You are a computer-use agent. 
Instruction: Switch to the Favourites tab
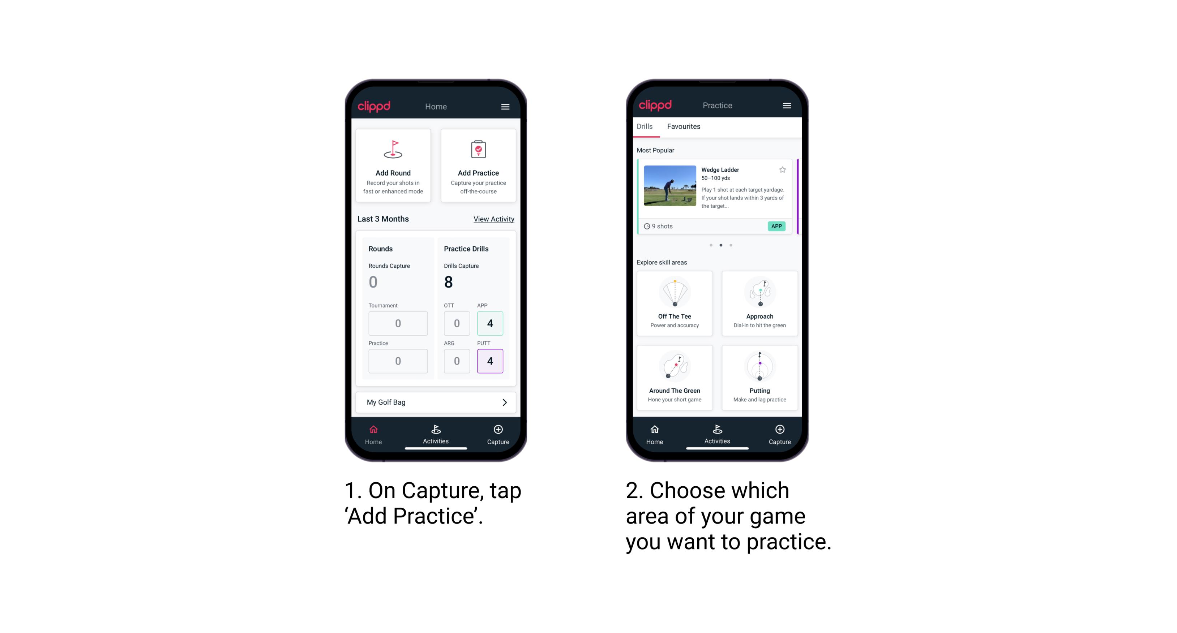pos(685,127)
